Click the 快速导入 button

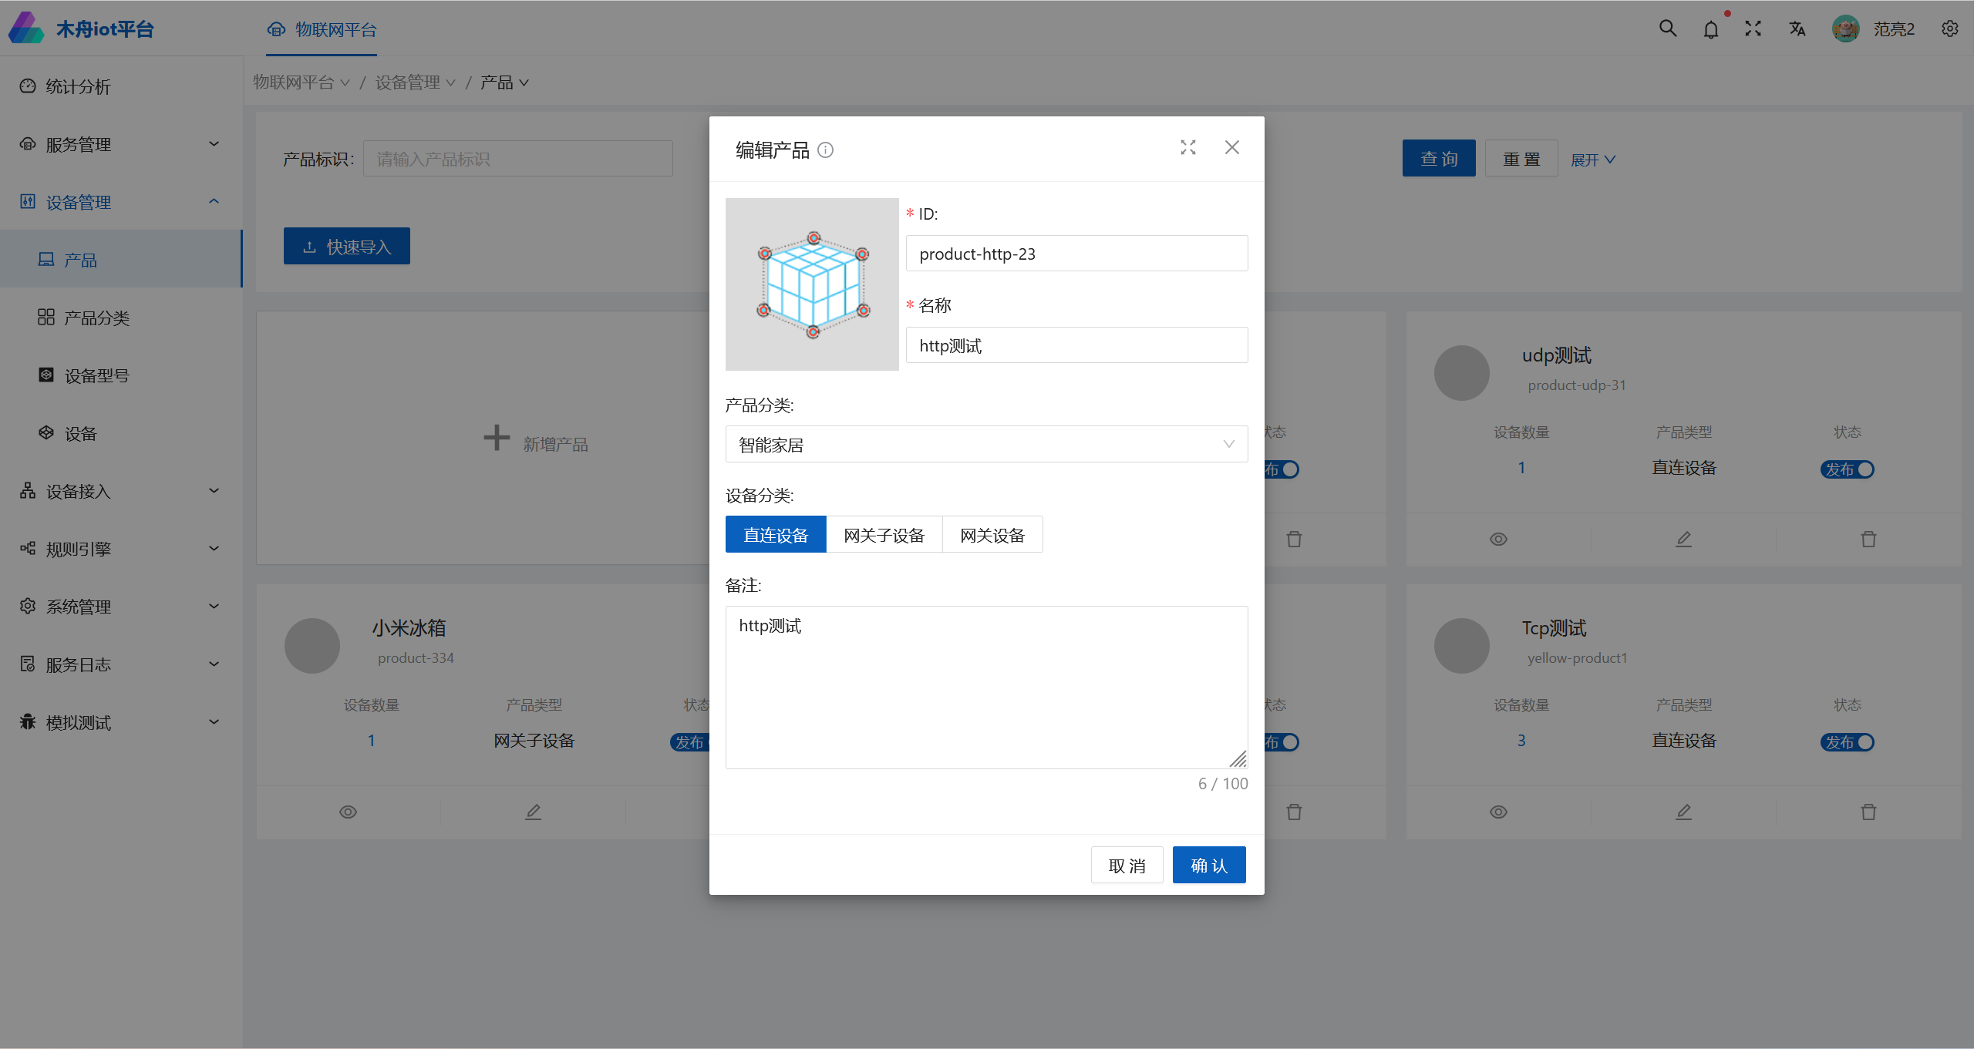[347, 247]
